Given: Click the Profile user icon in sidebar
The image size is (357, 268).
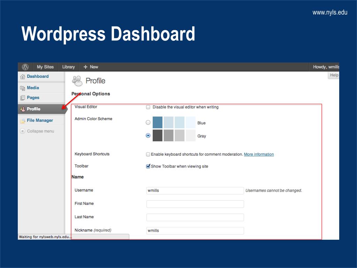Looking at the screenshot, I should [x=23, y=109].
